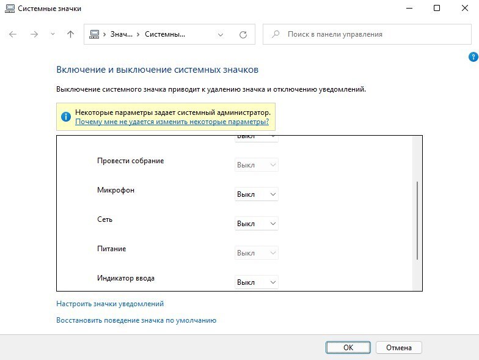This screenshot has height=360, width=479.
Task: Go up one folder level arrow
Action: 70,35
